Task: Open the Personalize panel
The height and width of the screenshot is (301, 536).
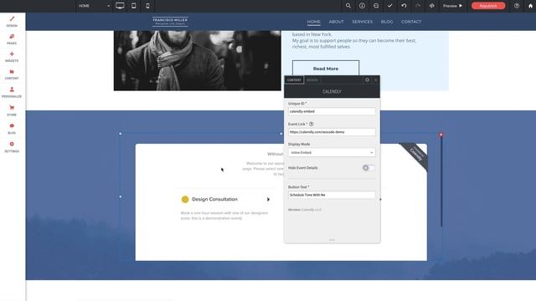Action: tap(12, 92)
